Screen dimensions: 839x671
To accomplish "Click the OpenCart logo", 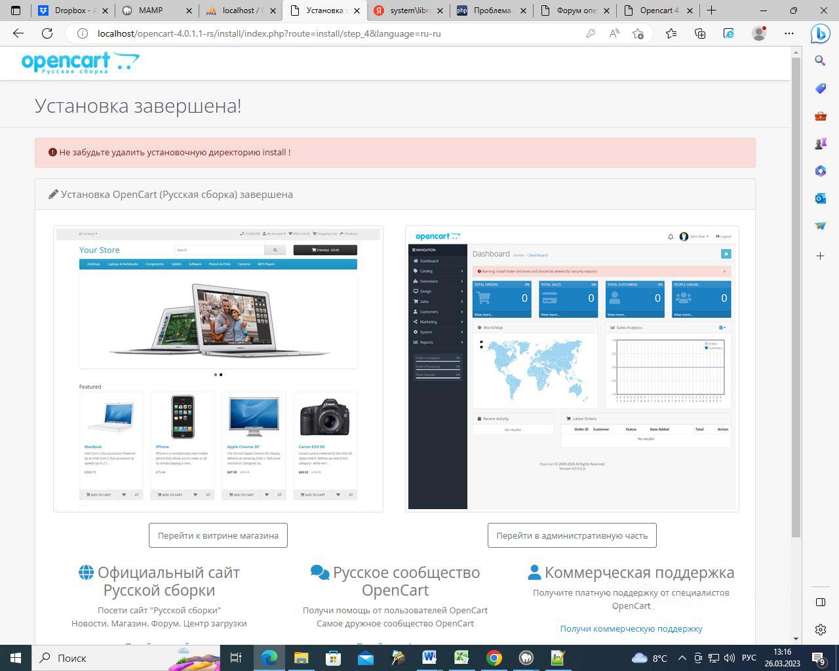I will (80, 63).
